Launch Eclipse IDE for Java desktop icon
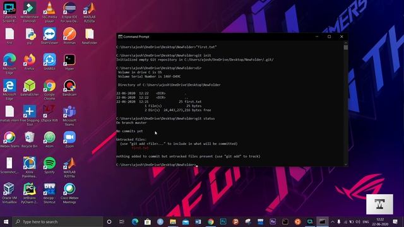The height and width of the screenshot is (227, 404). [69, 11]
